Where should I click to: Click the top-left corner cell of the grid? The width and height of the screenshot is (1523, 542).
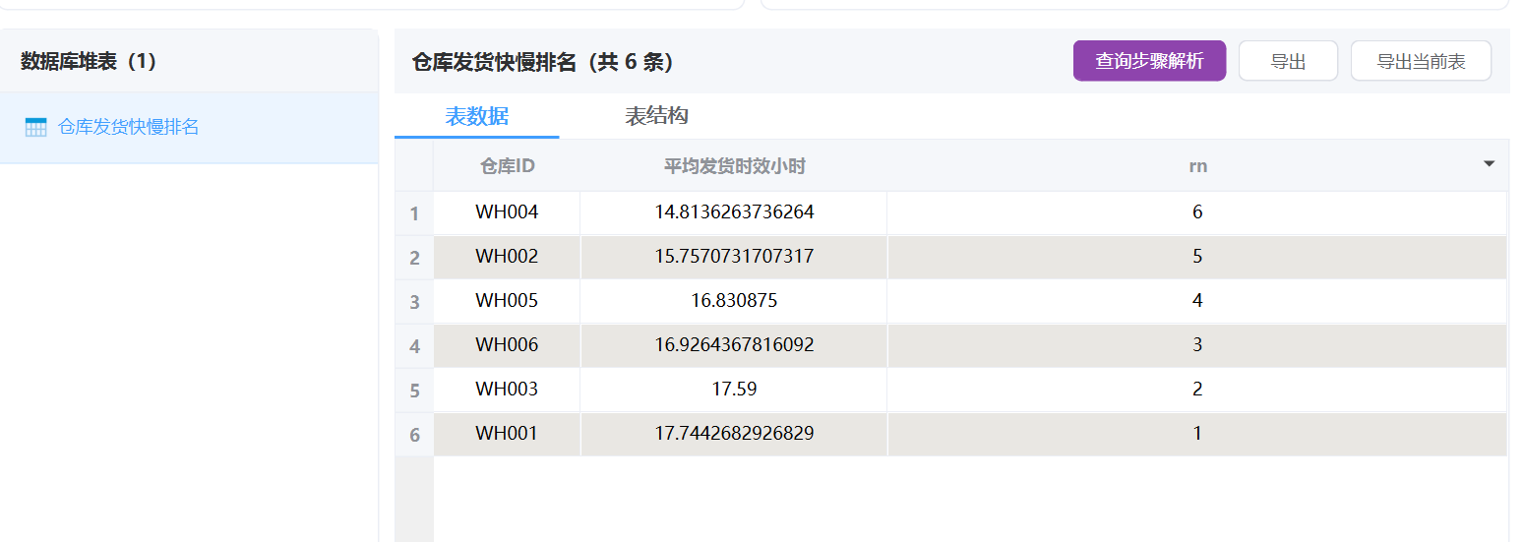click(x=414, y=166)
